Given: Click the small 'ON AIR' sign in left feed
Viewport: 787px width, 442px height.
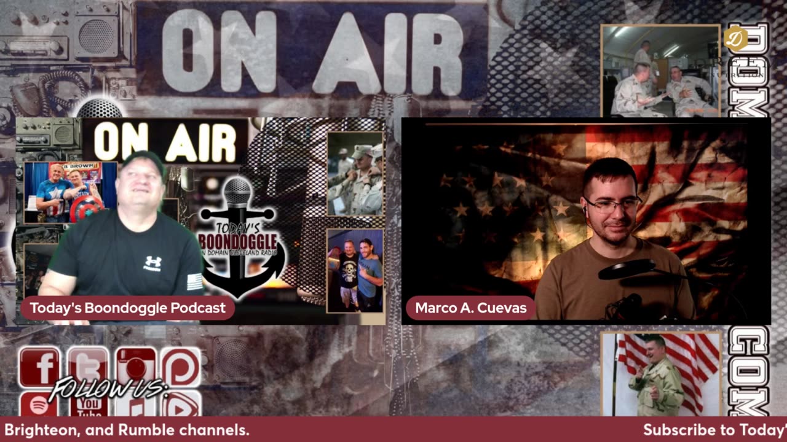Looking at the screenshot, I should click(x=165, y=142).
